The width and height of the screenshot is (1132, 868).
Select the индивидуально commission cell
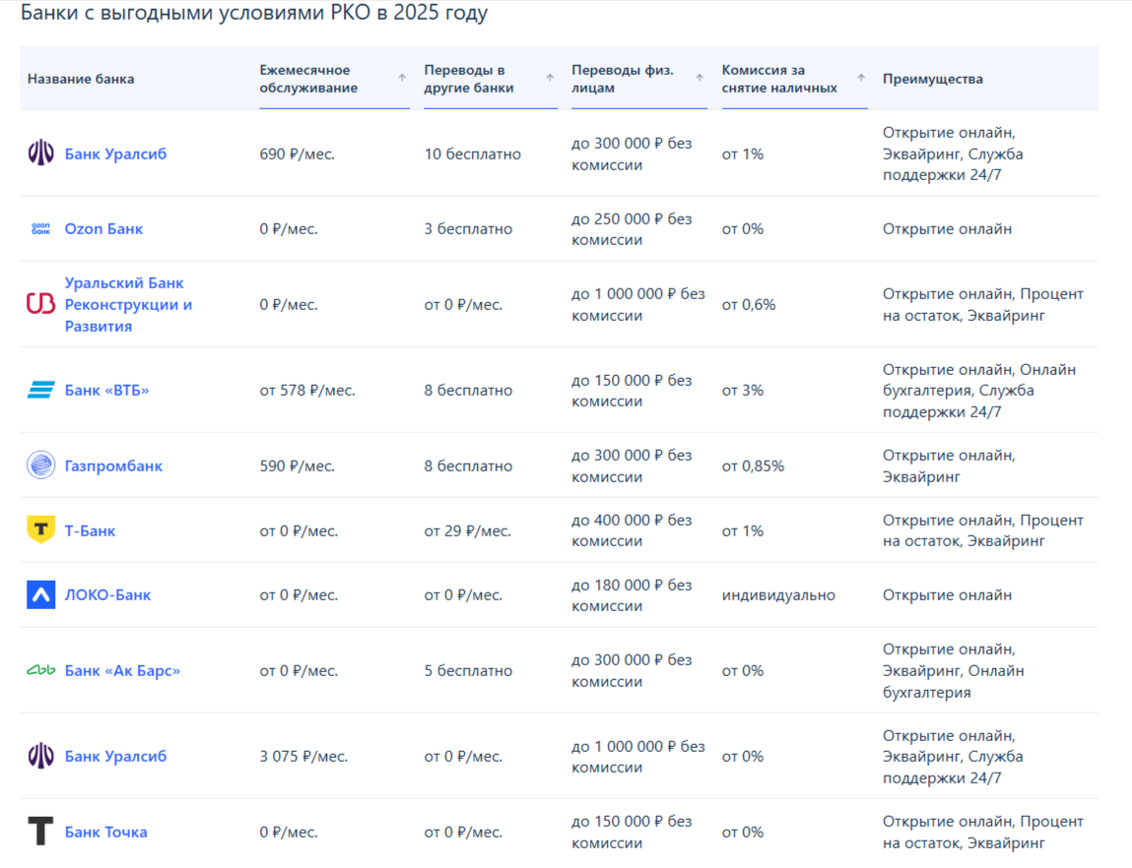click(779, 594)
